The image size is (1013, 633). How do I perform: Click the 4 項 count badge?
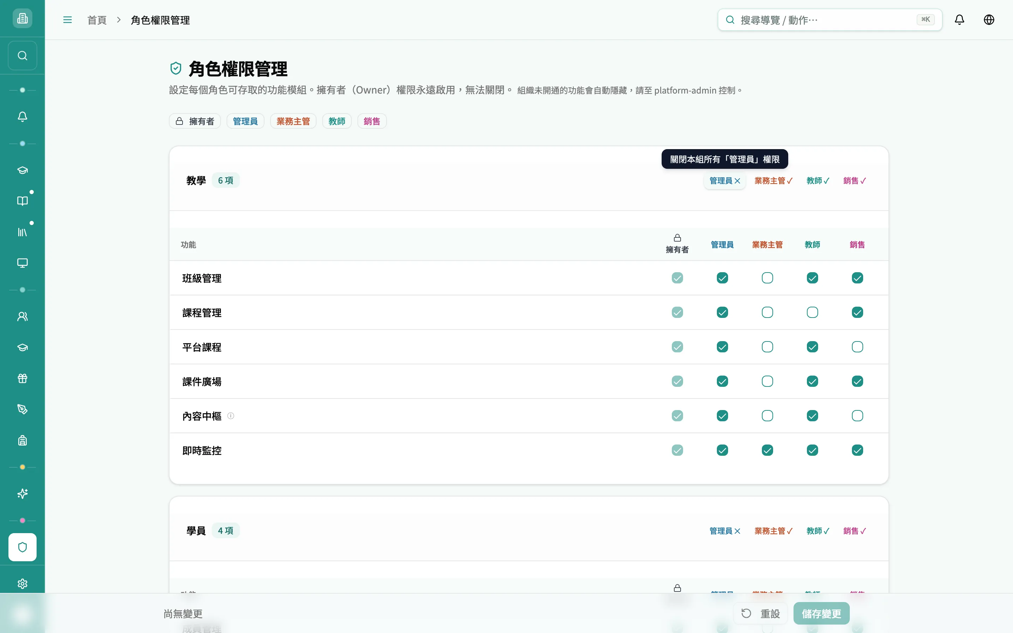(225, 530)
